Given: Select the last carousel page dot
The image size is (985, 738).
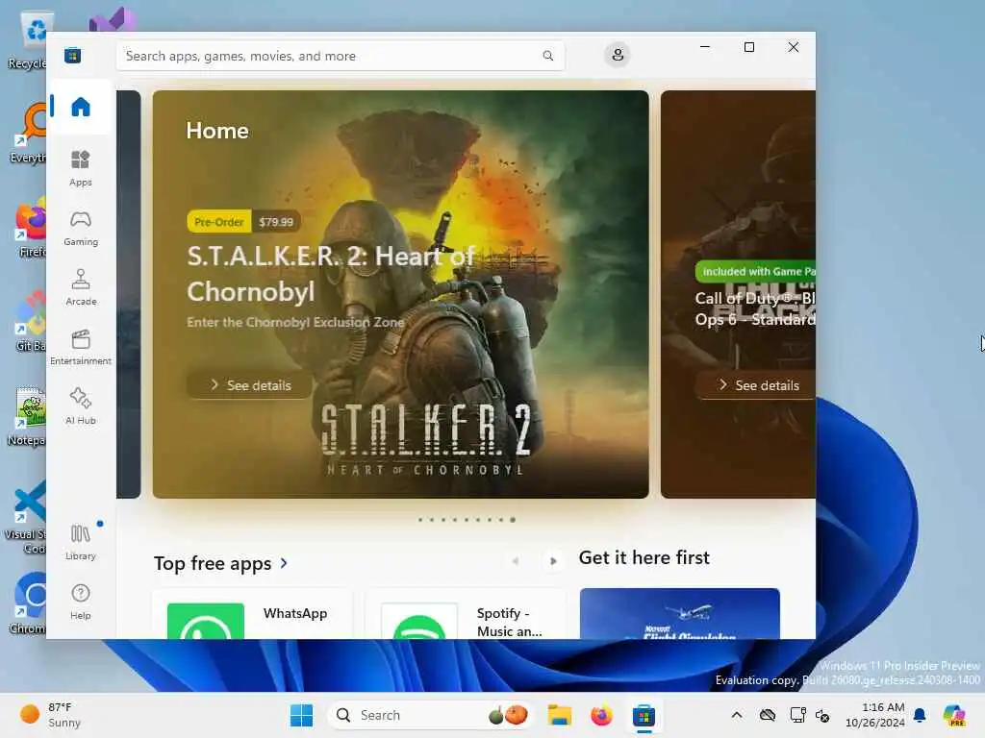Looking at the screenshot, I should tap(513, 520).
